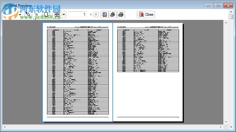Click the preview vertical scrollbar up arrow

pyautogui.click(x=226, y=23)
